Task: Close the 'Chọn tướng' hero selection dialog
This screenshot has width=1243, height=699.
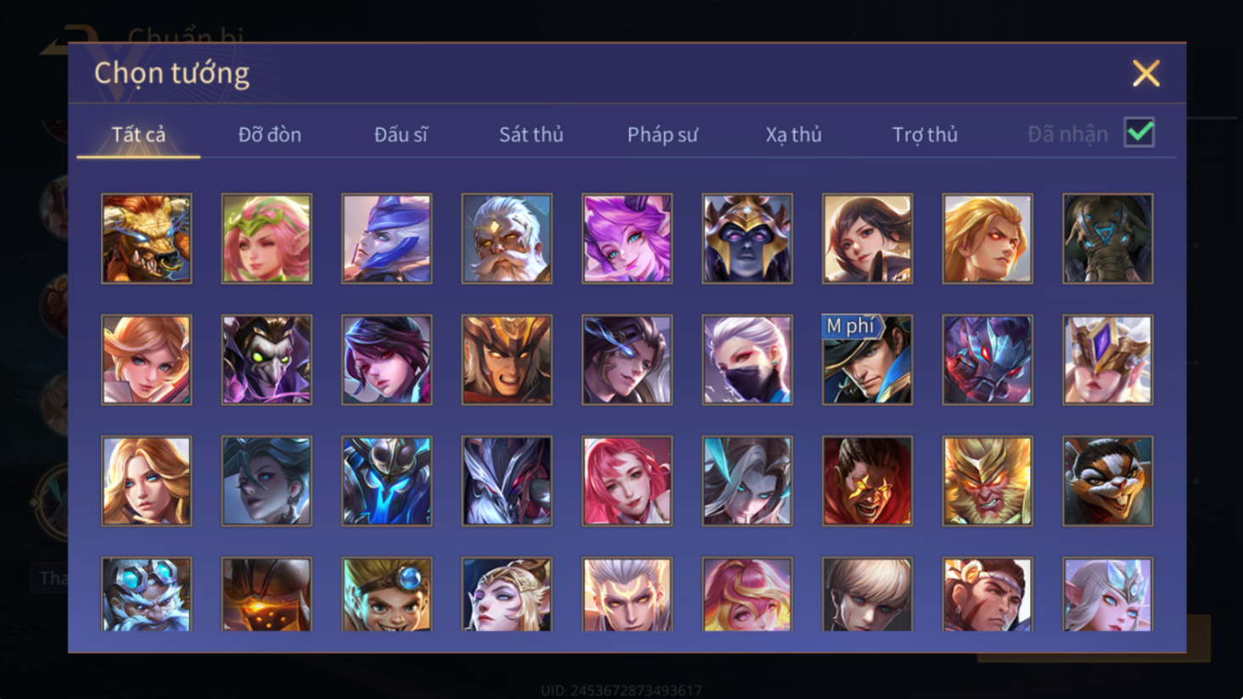Action: pos(1146,74)
